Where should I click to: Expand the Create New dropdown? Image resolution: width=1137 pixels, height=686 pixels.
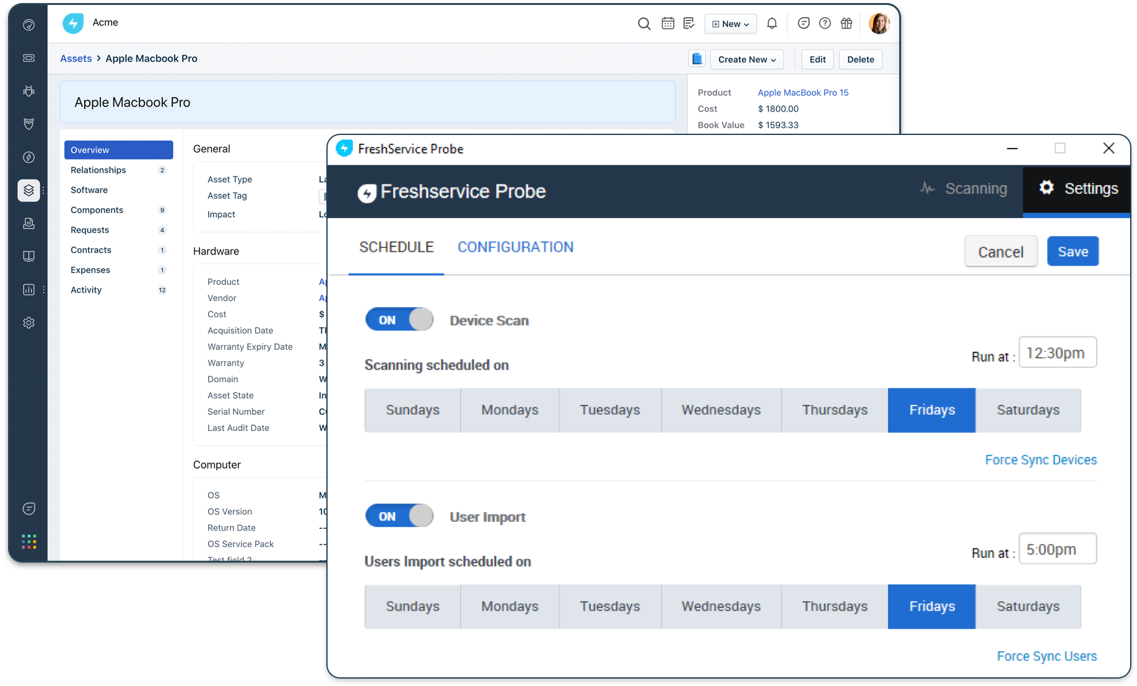pyautogui.click(x=746, y=59)
